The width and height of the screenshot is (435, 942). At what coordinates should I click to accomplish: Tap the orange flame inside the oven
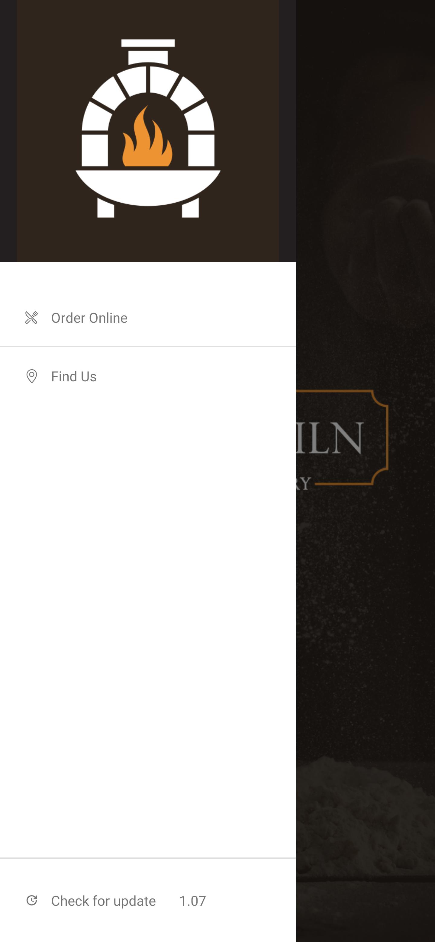pos(147,136)
